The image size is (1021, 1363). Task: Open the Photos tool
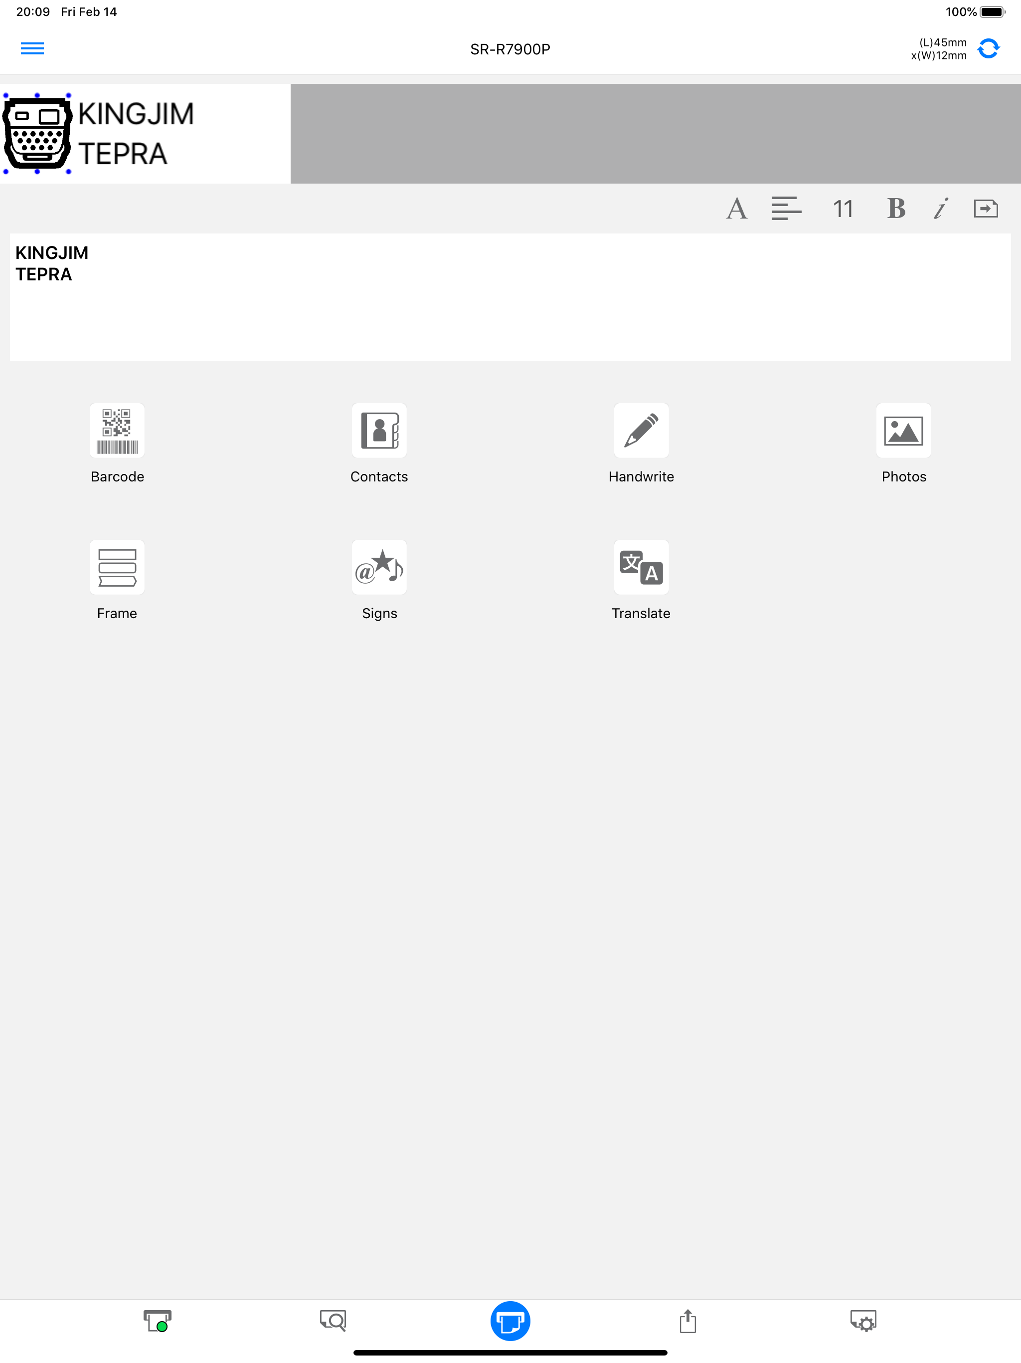tap(903, 431)
